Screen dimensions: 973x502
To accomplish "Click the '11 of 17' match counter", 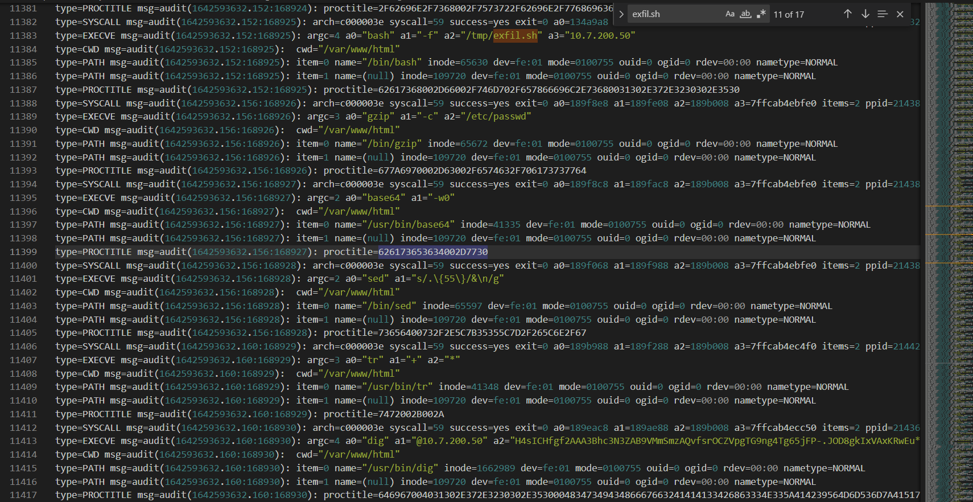I will [789, 14].
